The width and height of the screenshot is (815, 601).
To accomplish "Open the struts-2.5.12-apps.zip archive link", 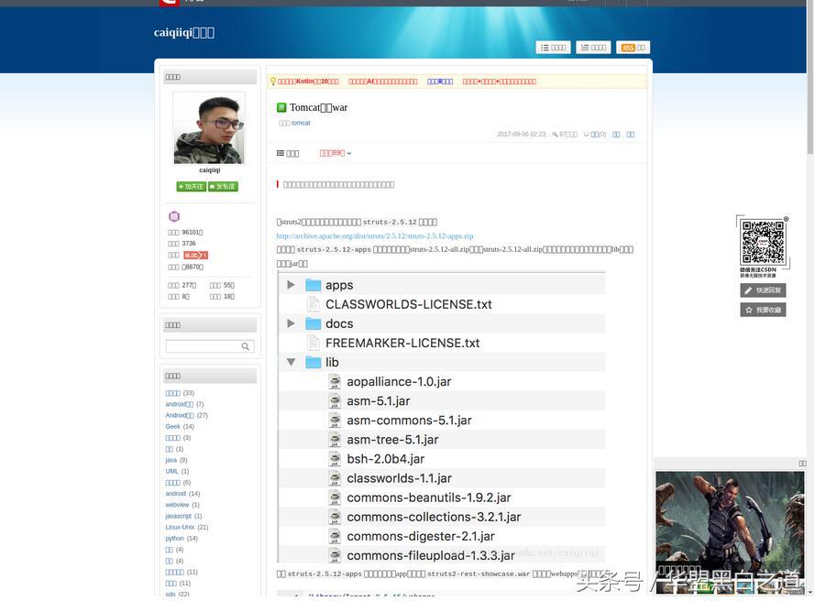I will tap(375, 235).
